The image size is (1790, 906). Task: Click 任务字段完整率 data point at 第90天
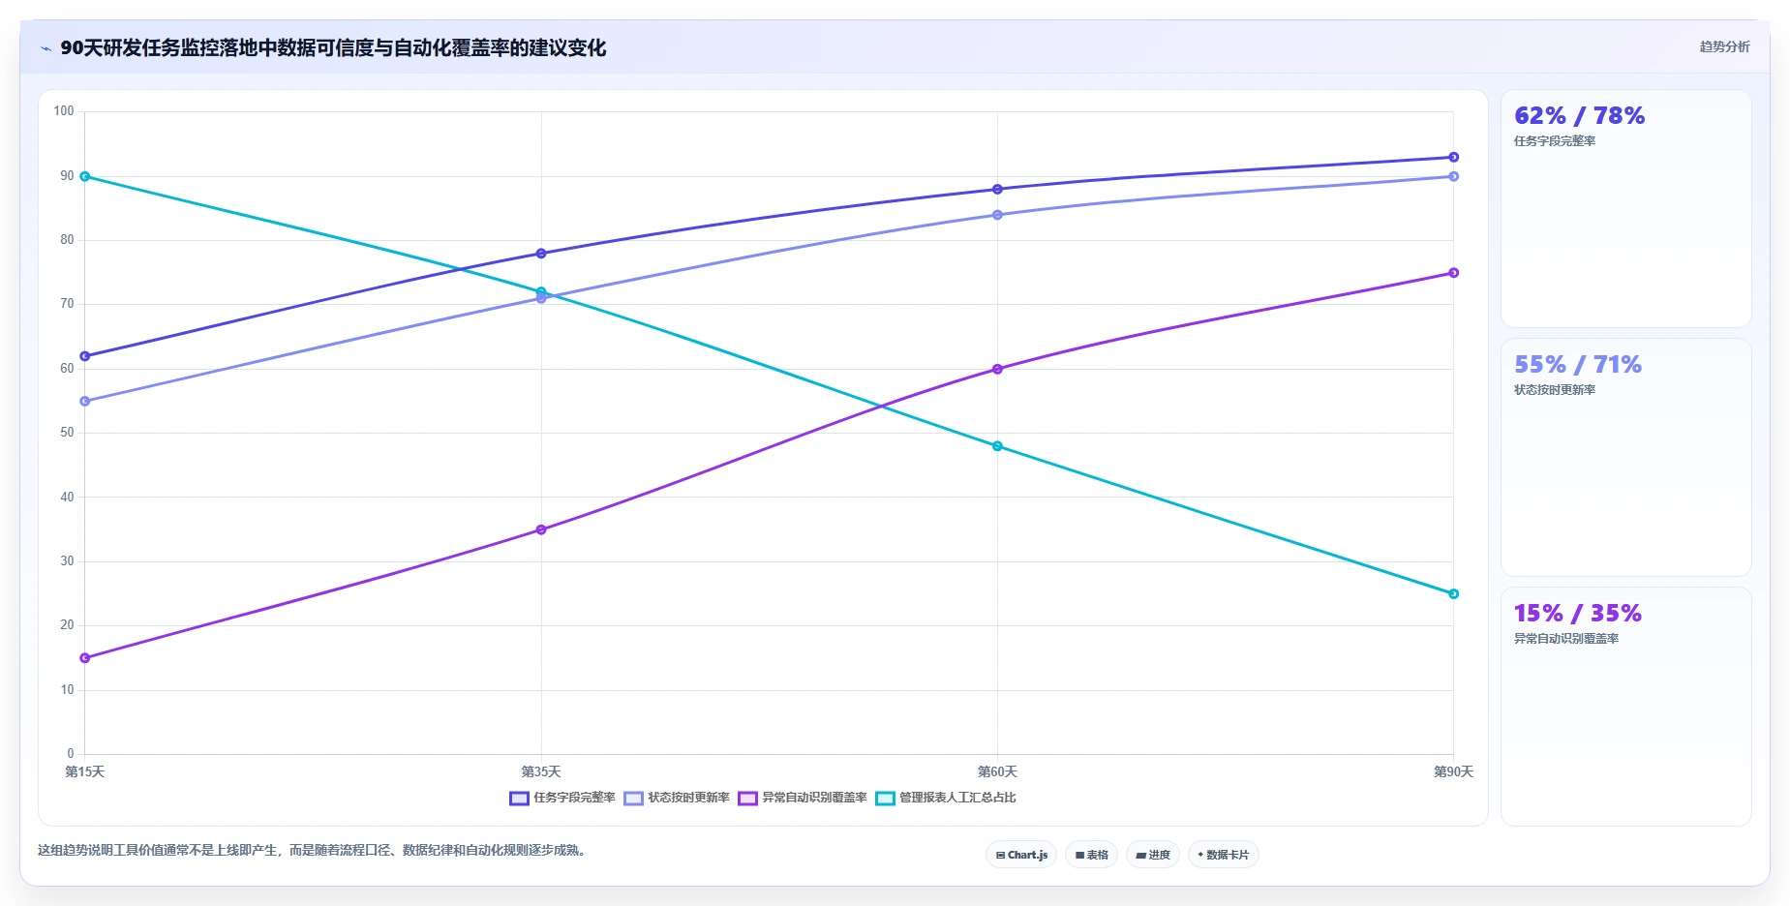(x=1453, y=157)
